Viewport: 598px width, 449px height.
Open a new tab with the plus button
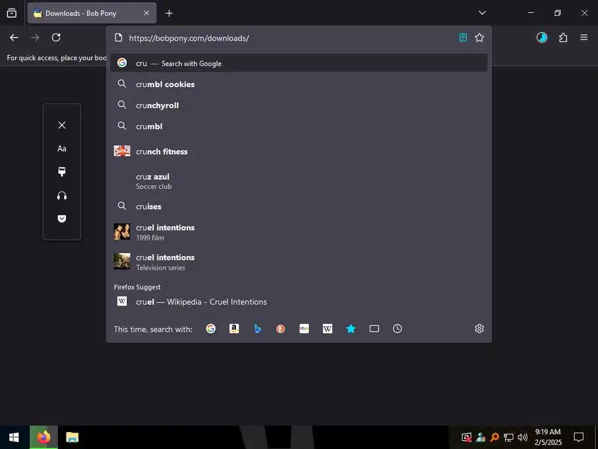pos(169,13)
